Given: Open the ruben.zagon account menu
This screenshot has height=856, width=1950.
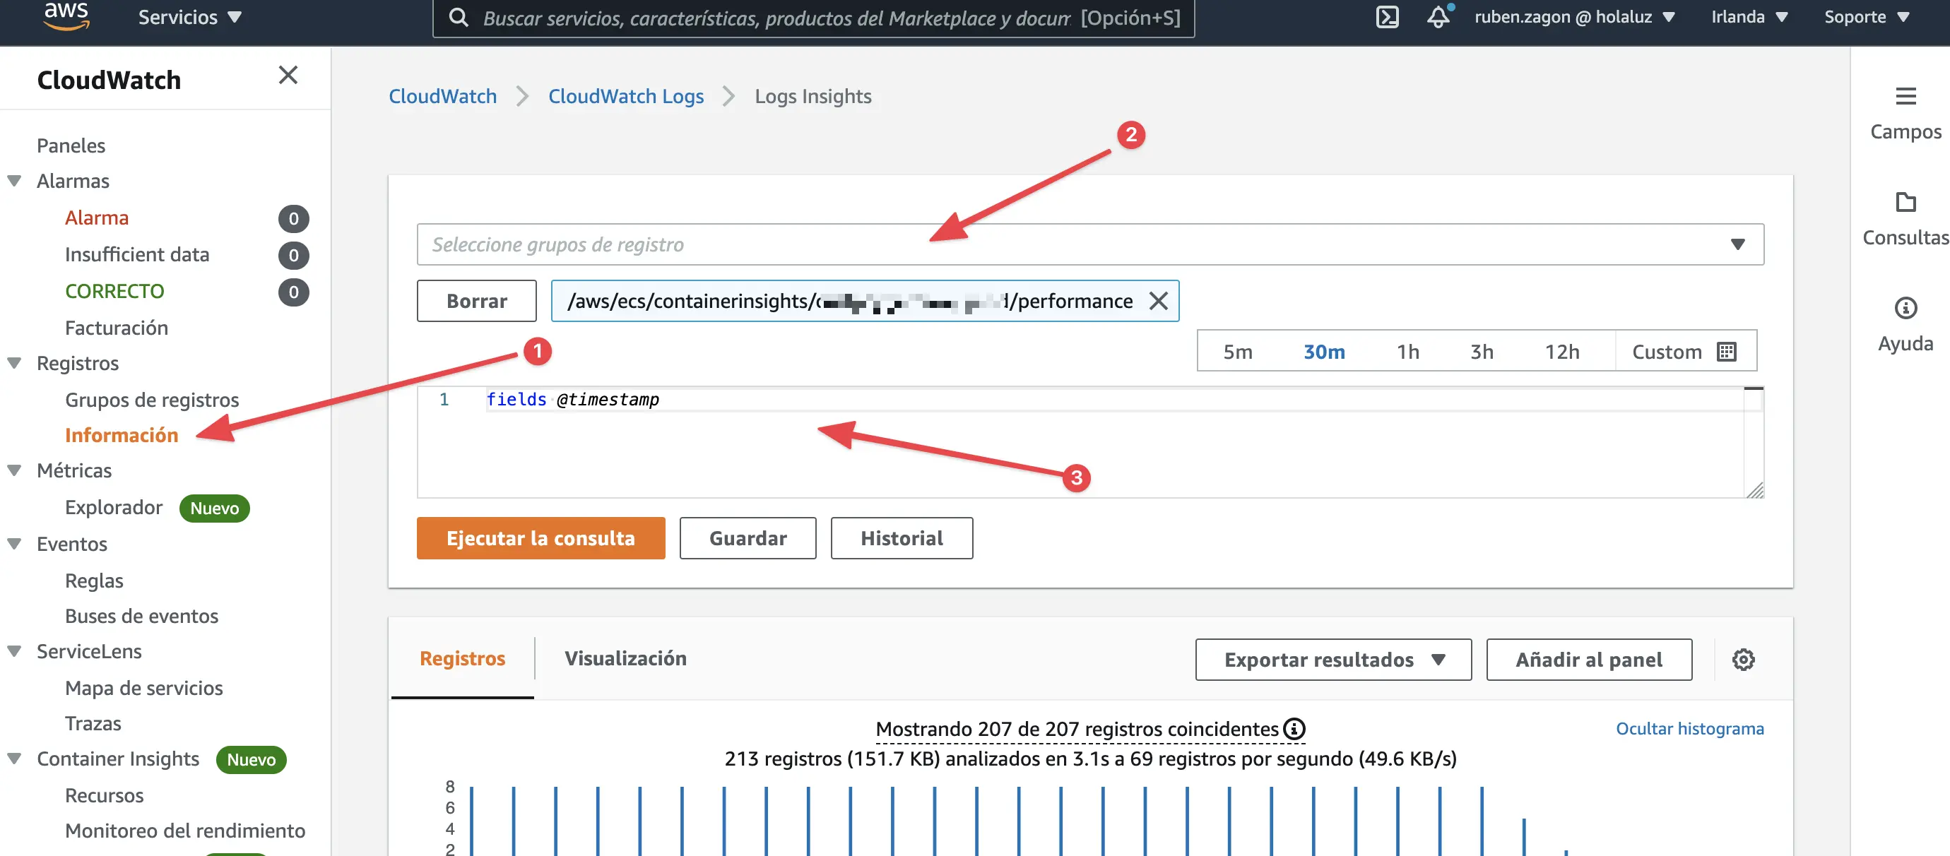Looking at the screenshot, I should [1575, 17].
